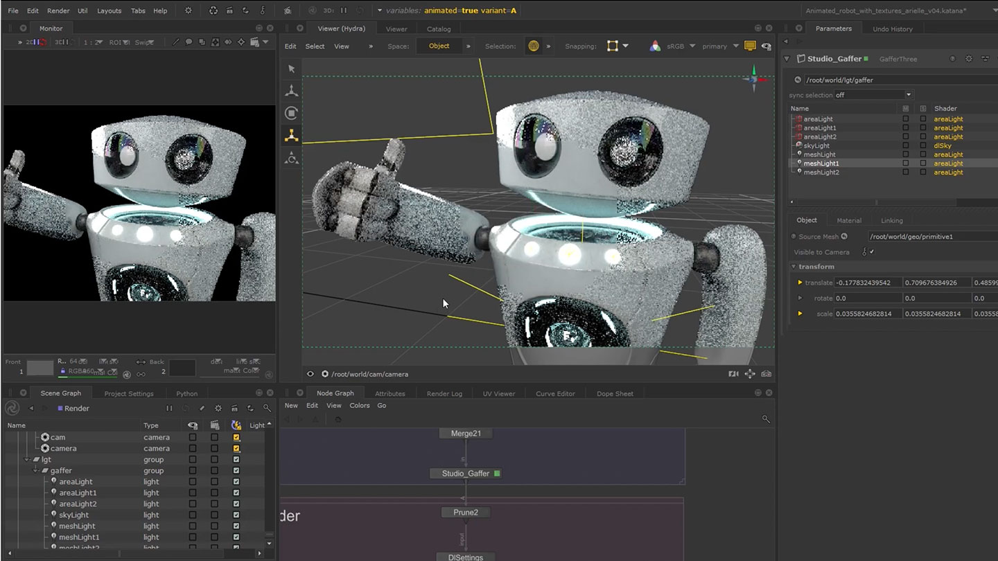
Task: Open the variables dropdown arrow in top bar
Action: coord(380,10)
